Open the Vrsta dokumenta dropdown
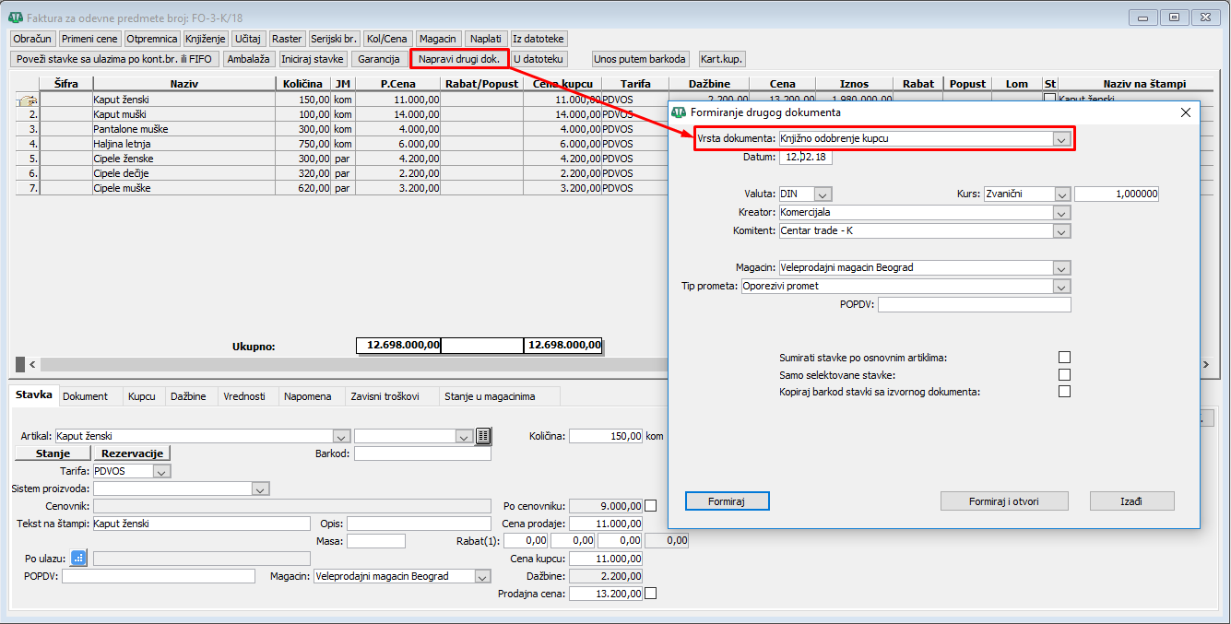 [x=1062, y=139]
